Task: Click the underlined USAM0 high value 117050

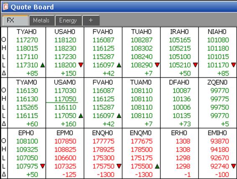Action: coord(65,99)
